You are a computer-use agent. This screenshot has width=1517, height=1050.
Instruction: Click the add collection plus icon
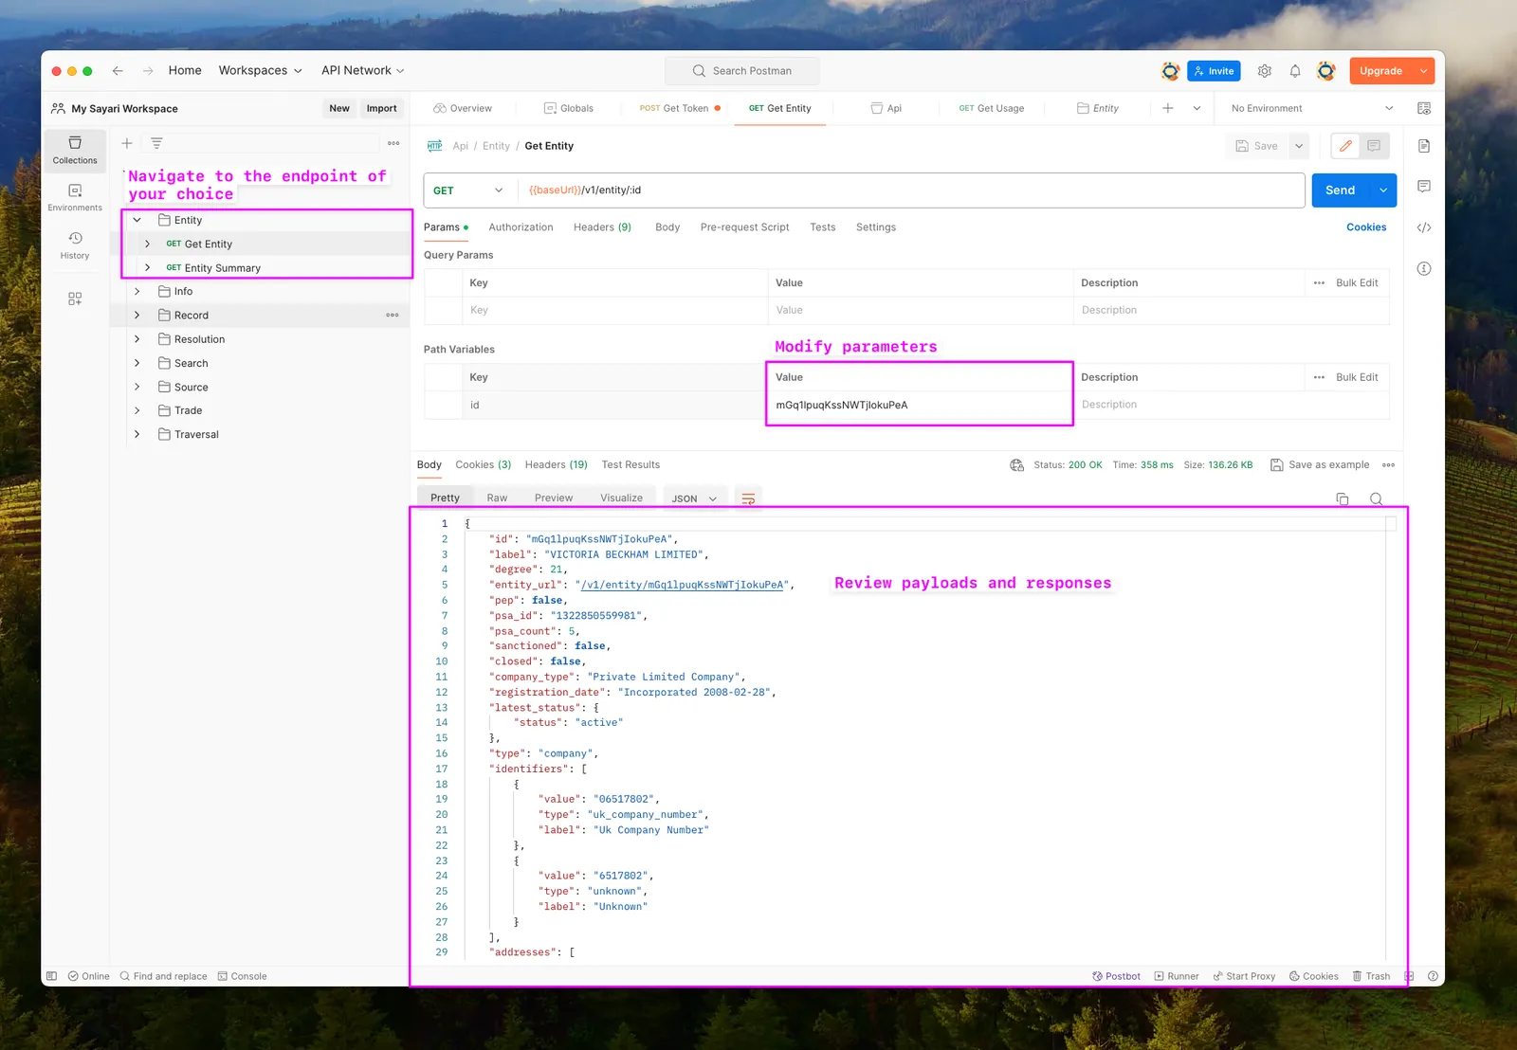pyautogui.click(x=127, y=143)
